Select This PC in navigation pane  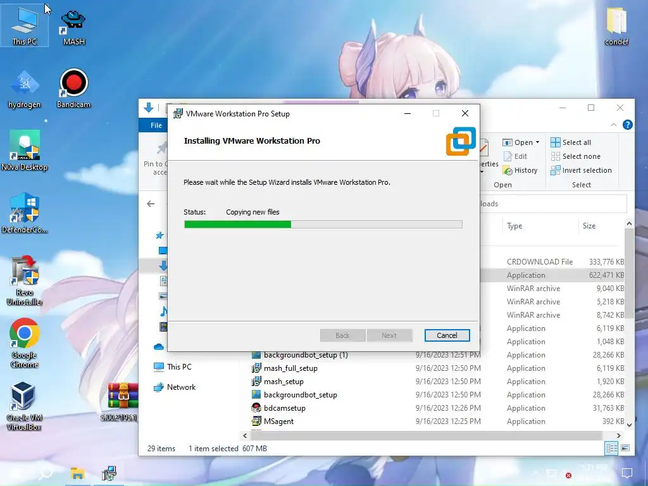coord(172,366)
